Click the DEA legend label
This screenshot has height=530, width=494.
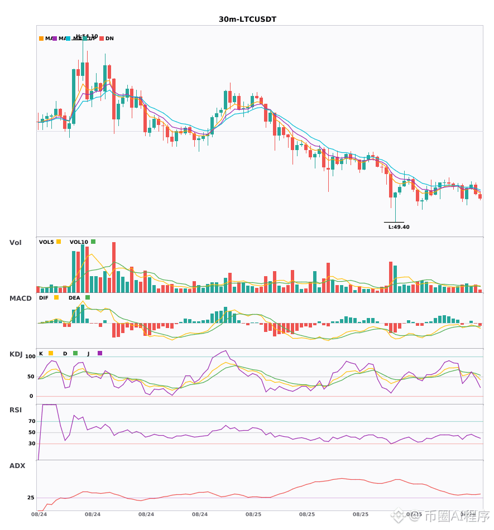coord(74,298)
